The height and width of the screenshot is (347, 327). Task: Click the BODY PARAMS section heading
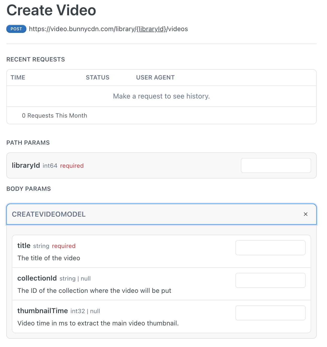29,189
